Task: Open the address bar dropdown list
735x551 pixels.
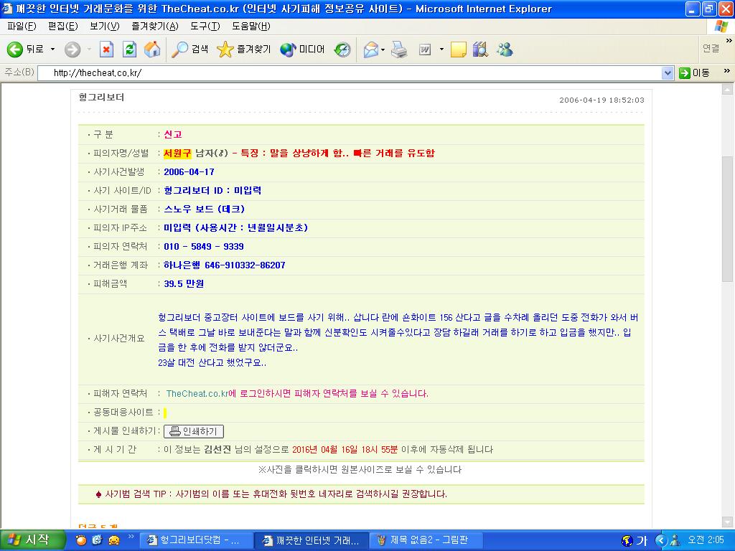Action: pos(668,73)
